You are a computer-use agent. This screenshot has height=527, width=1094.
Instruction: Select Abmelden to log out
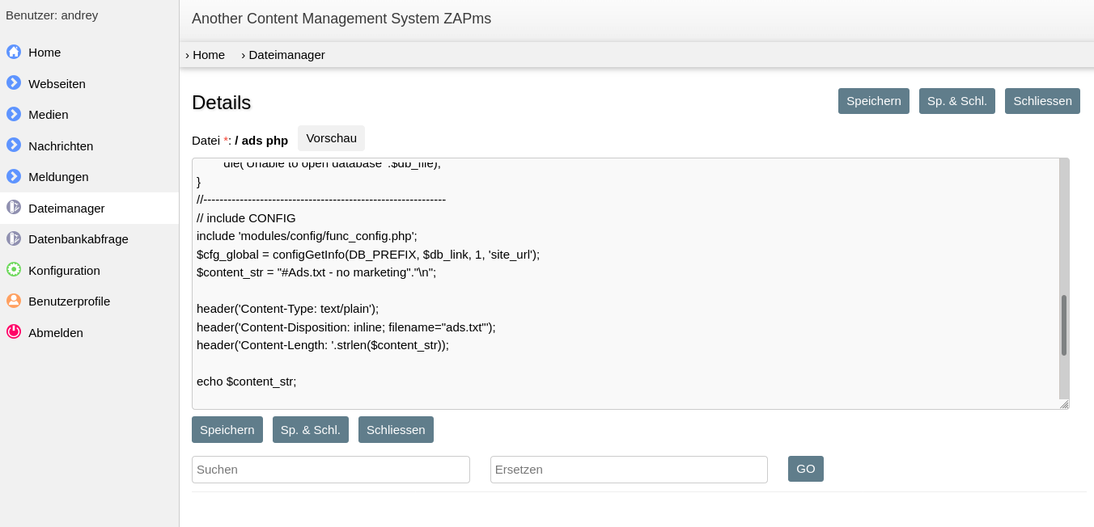pos(89,332)
